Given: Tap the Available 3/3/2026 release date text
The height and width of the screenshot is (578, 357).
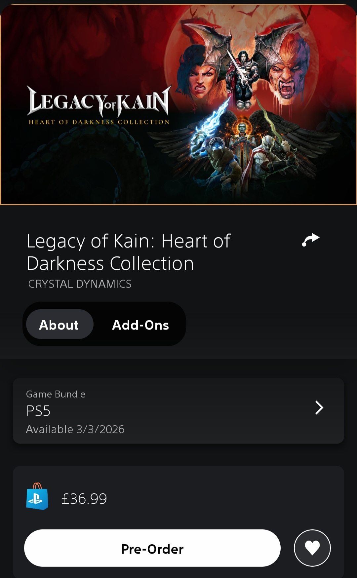Looking at the screenshot, I should tap(75, 429).
